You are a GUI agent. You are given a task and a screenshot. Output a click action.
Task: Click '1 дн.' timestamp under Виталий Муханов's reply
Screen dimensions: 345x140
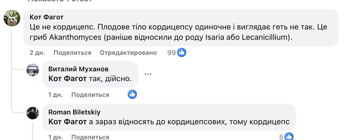[x=56, y=95]
